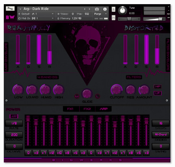Image resolution: width=175 pixels, height=167 pixels.
Task: Turn the LOW EQ knob
Action: [18, 90]
